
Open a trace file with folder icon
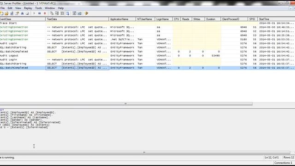click(x=6, y=13)
